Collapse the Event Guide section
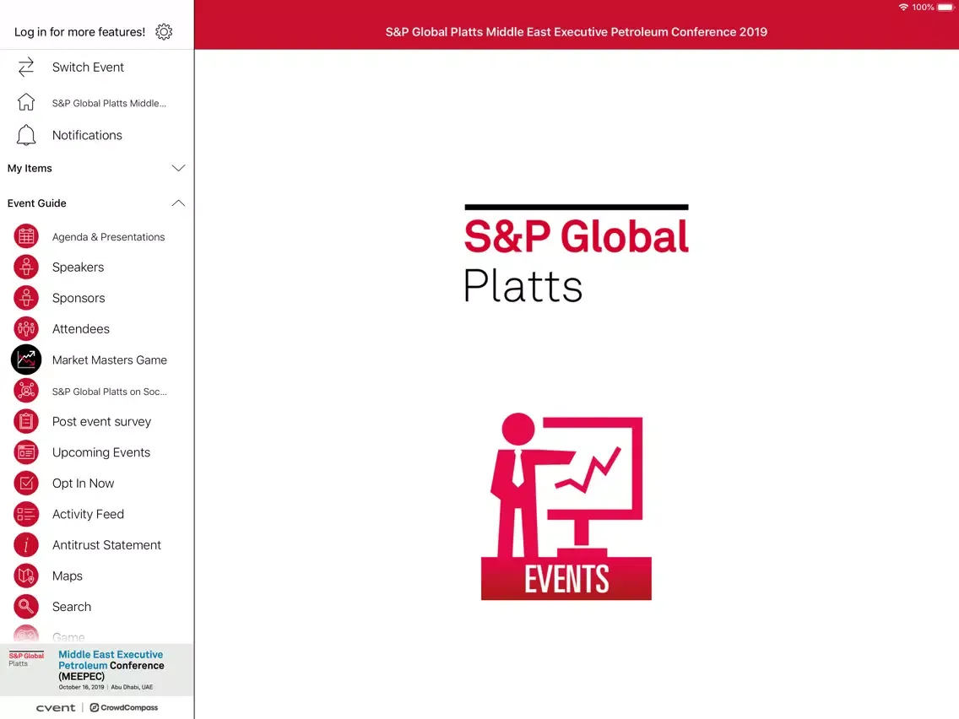The width and height of the screenshot is (959, 719). [x=178, y=203]
